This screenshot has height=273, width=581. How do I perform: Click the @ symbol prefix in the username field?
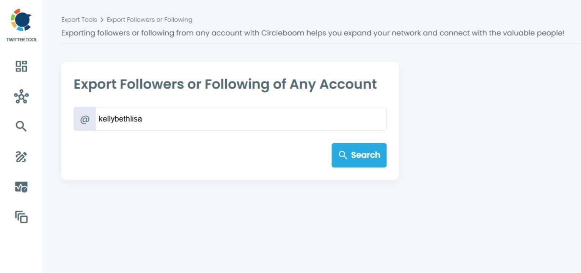coord(84,119)
